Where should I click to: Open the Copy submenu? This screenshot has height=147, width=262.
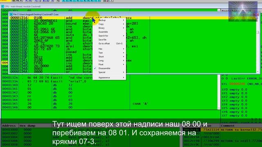coord(109,24)
